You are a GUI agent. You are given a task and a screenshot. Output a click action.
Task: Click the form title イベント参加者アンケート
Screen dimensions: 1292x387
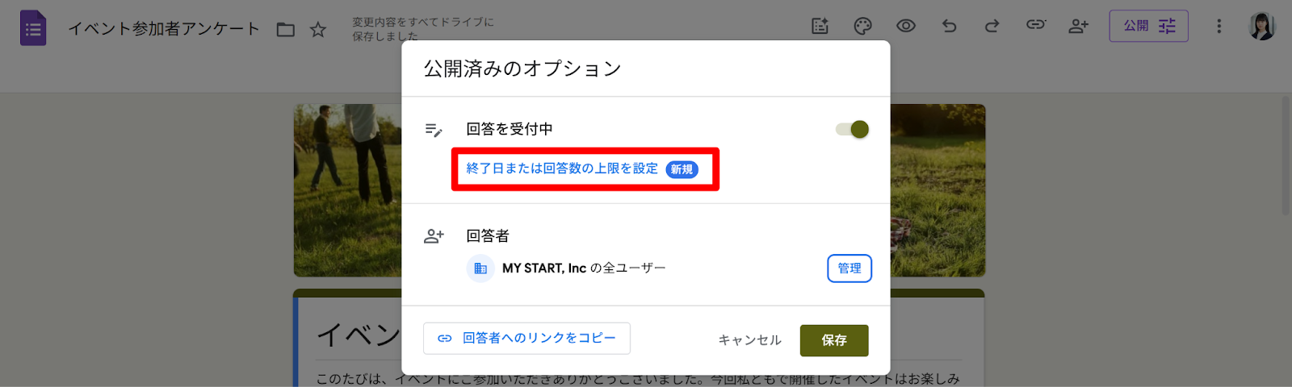pos(164,29)
